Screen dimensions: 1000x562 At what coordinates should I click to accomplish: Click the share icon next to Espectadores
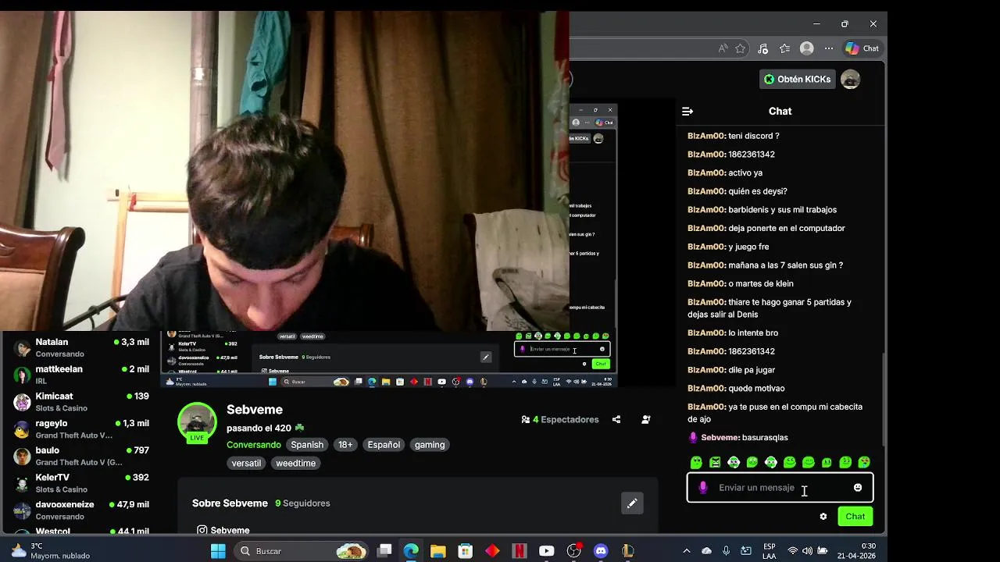(616, 420)
